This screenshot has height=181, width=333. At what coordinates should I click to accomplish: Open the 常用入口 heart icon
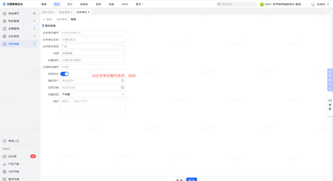pos(5,141)
